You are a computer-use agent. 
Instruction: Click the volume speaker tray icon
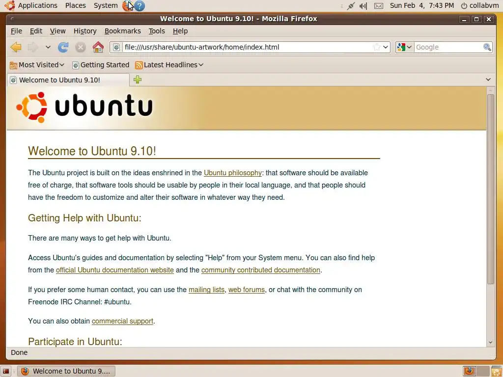pos(363,6)
